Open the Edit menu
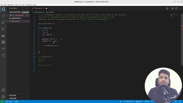183x103 pixels. (5, 5)
